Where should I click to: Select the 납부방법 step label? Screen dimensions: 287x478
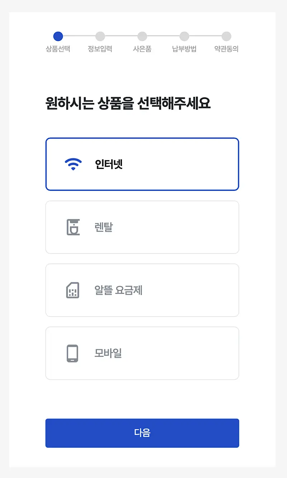tap(184, 49)
